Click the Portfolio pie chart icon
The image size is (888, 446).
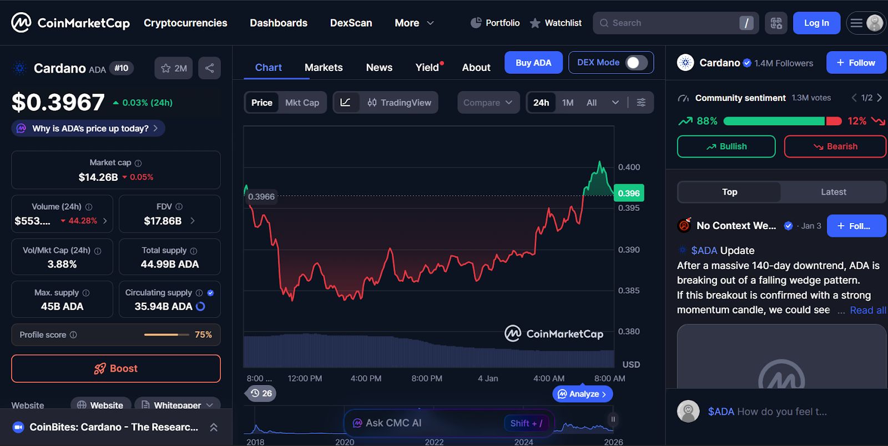tap(476, 23)
